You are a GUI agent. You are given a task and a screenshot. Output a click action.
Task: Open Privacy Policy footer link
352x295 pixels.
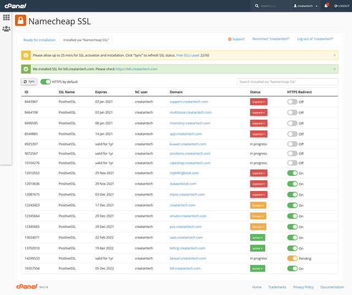coord(303,287)
